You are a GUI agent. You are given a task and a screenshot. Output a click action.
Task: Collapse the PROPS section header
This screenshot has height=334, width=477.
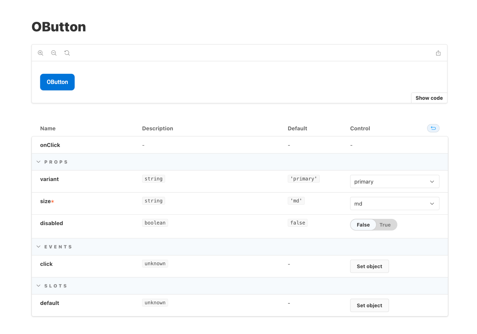(240, 162)
